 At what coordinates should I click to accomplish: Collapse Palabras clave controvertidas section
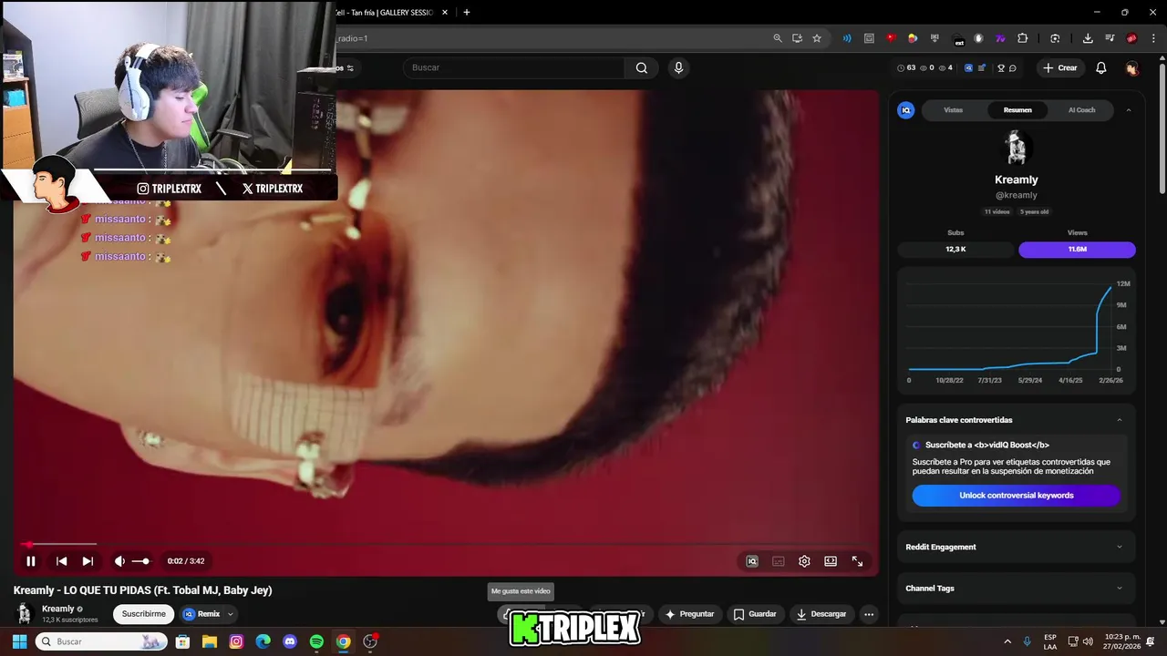[x=1120, y=420]
